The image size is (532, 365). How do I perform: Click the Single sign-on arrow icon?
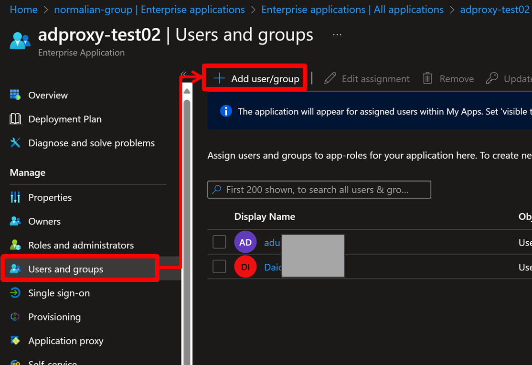(15, 293)
